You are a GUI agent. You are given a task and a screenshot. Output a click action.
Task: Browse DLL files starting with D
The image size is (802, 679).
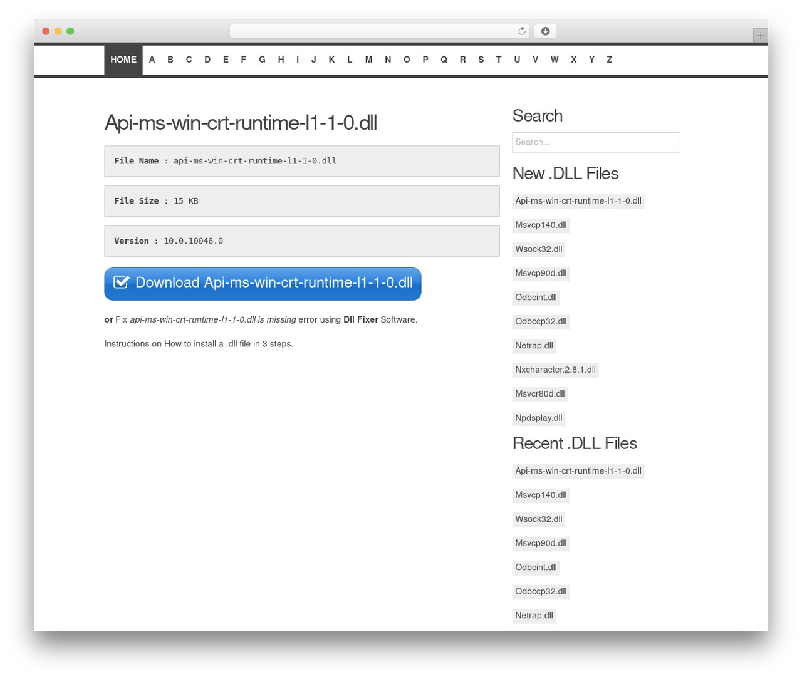click(x=207, y=60)
